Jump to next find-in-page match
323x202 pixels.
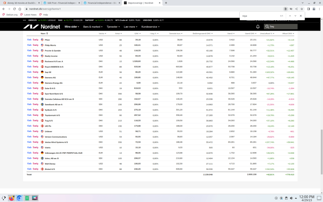click(295, 16)
